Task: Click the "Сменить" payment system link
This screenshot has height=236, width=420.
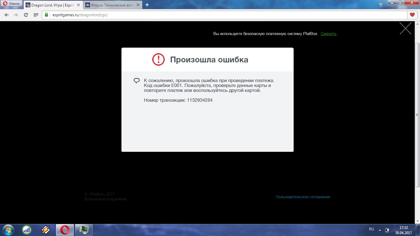Action: [328, 34]
